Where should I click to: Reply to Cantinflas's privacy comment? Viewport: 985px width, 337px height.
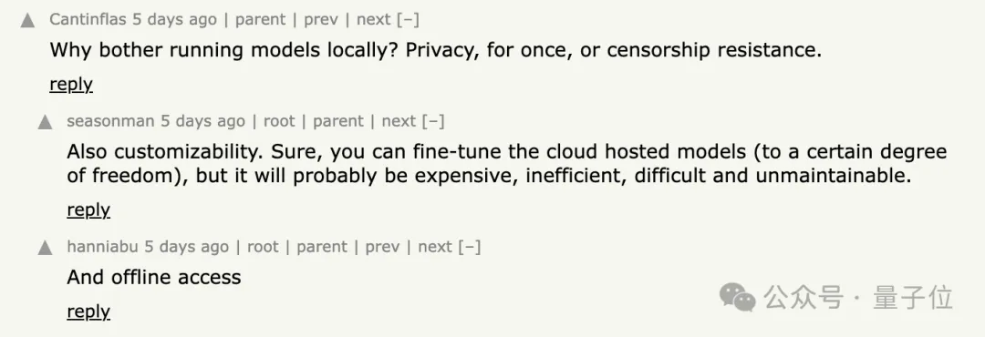point(71,84)
